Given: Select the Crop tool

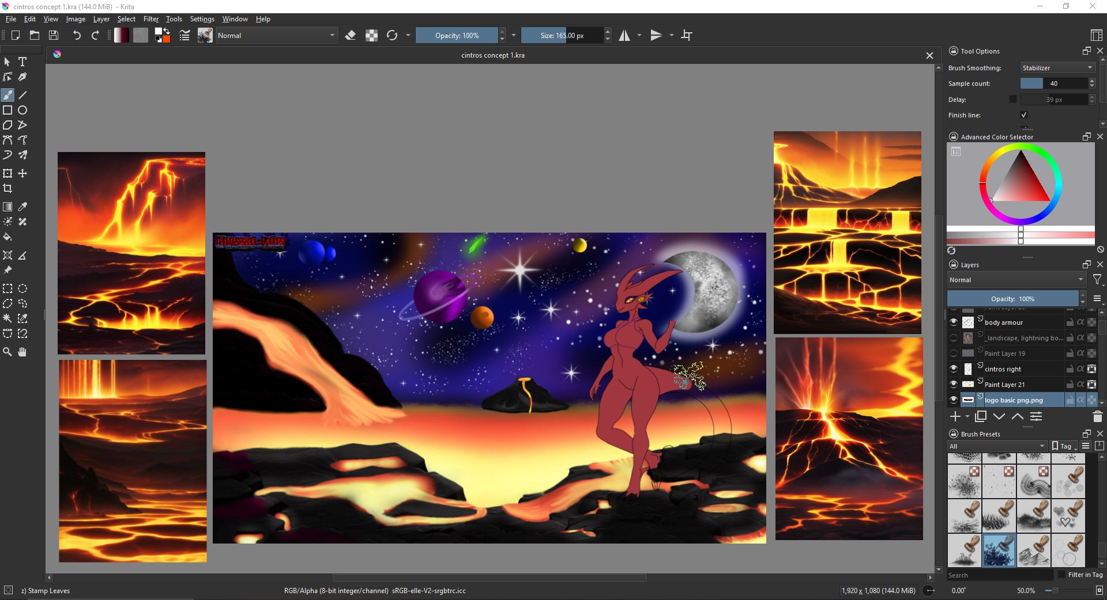Looking at the screenshot, I should (x=7, y=188).
